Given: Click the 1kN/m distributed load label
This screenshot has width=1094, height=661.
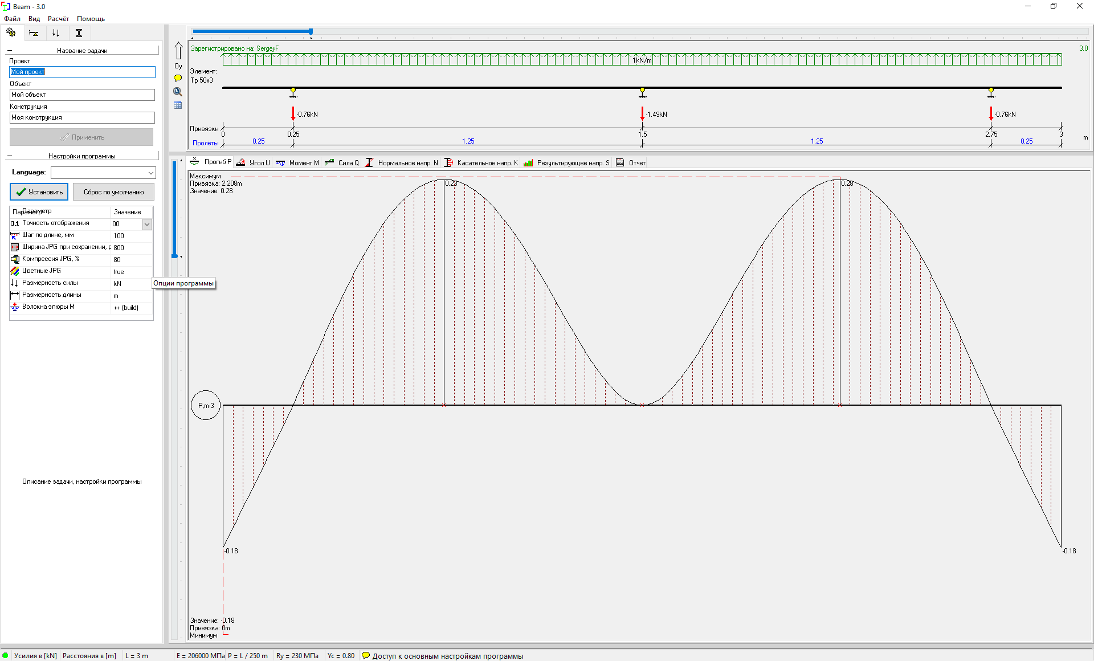Looking at the screenshot, I should tap(642, 60).
